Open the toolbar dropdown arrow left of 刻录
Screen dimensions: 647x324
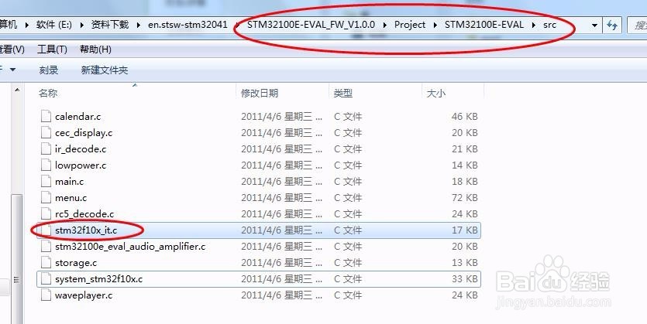(13, 70)
